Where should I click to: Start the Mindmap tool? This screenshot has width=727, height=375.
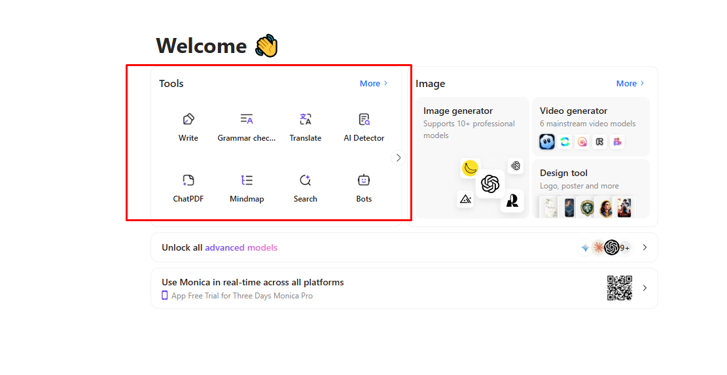(x=247, y=187)
